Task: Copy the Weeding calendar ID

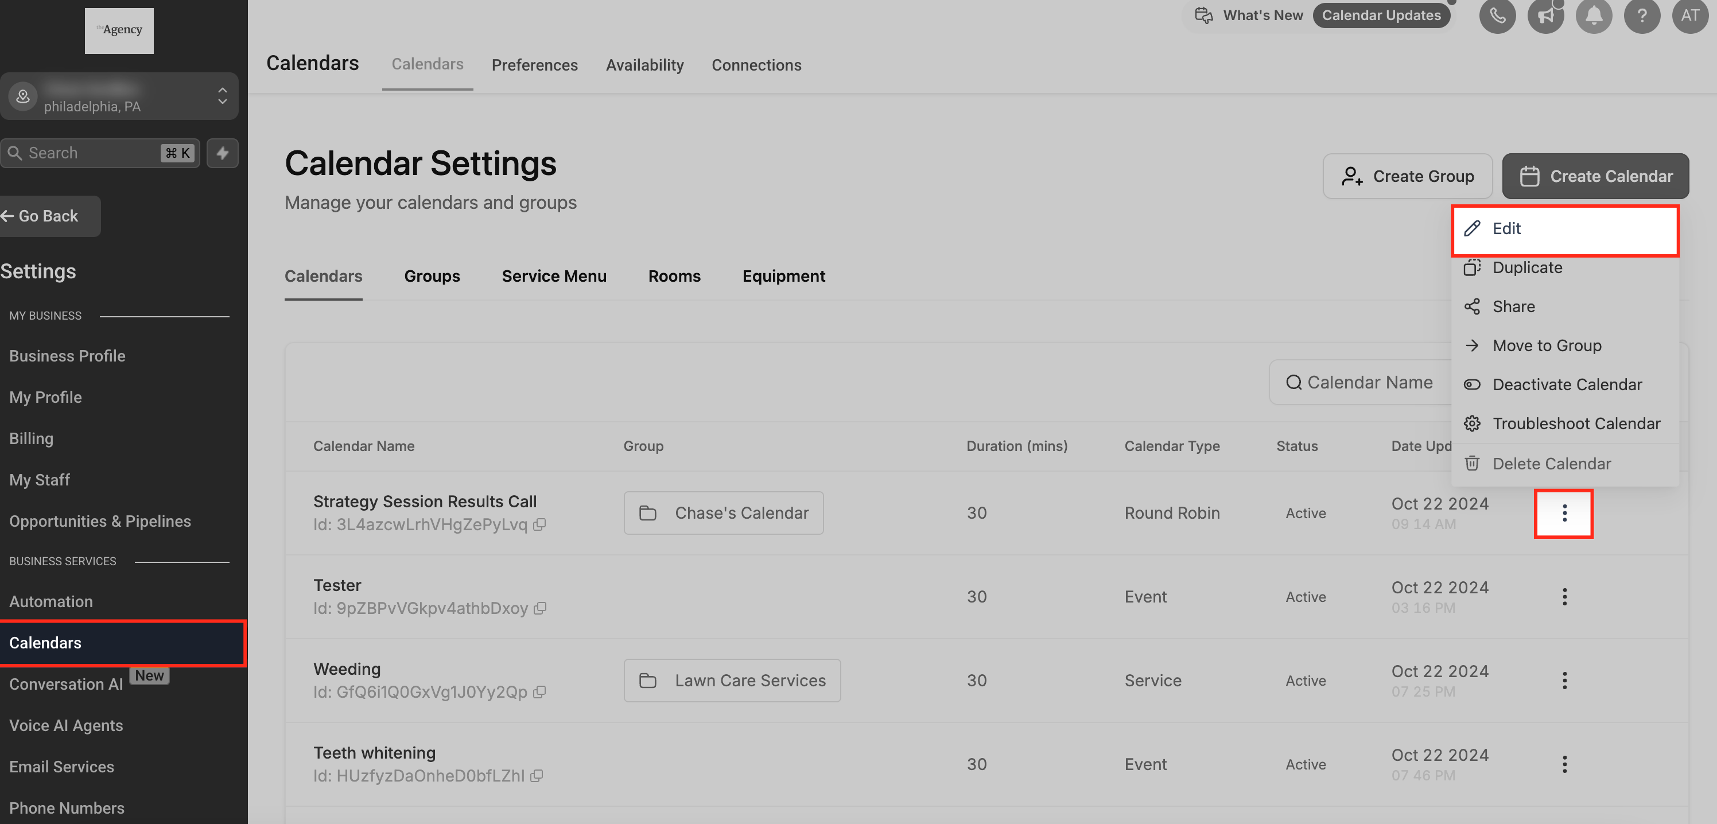Action: (x=540, y=692)
